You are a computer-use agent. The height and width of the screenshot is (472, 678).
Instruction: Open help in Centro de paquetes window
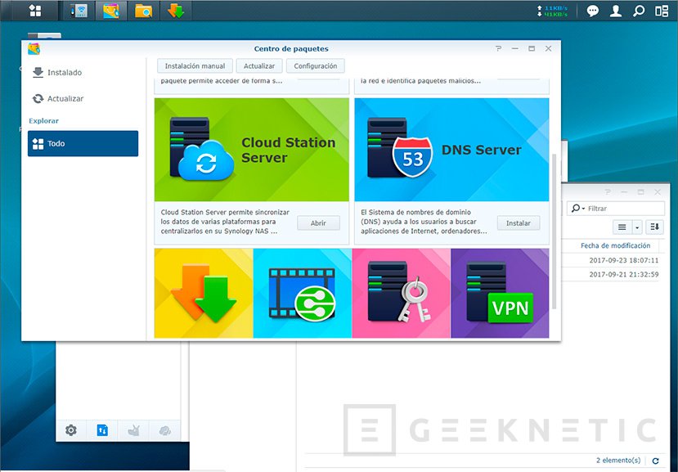click(498, 48)
